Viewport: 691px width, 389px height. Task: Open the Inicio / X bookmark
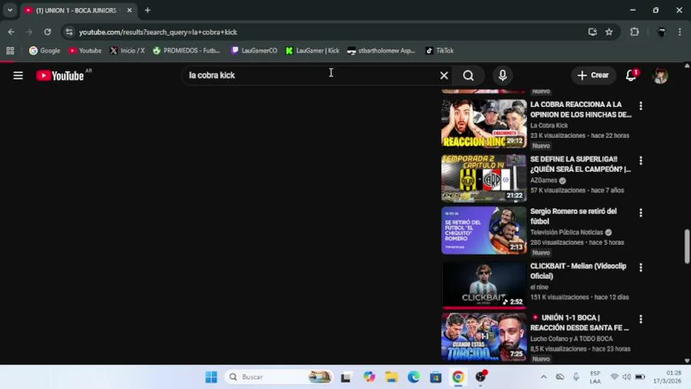click(x=127, y=51)
